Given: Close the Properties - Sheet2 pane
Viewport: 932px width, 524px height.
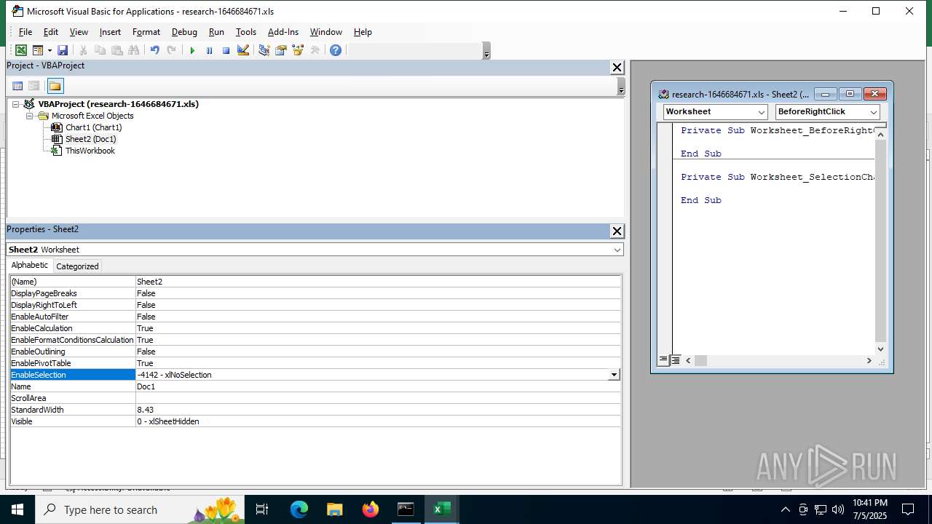Looking at the screenshot, I should tap(617, 231).
